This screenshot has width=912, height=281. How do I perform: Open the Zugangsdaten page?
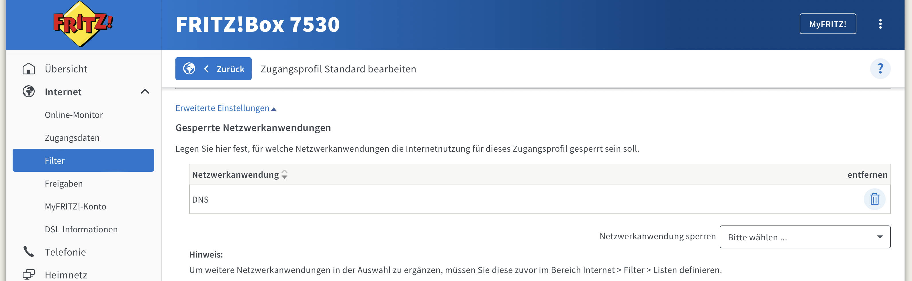pos(72,138)
